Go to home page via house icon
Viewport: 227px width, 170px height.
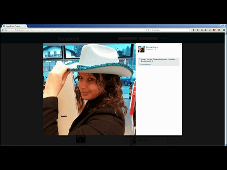198,30
